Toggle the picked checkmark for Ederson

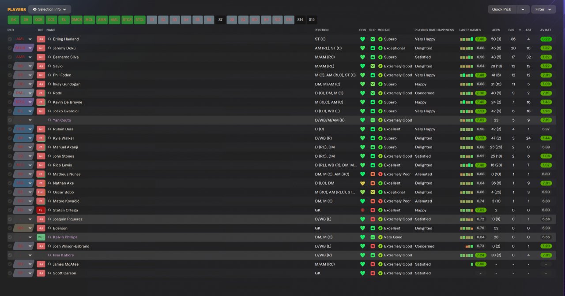[10, 228]
